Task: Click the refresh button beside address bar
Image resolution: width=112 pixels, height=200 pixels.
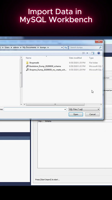Action: [66, 47]
